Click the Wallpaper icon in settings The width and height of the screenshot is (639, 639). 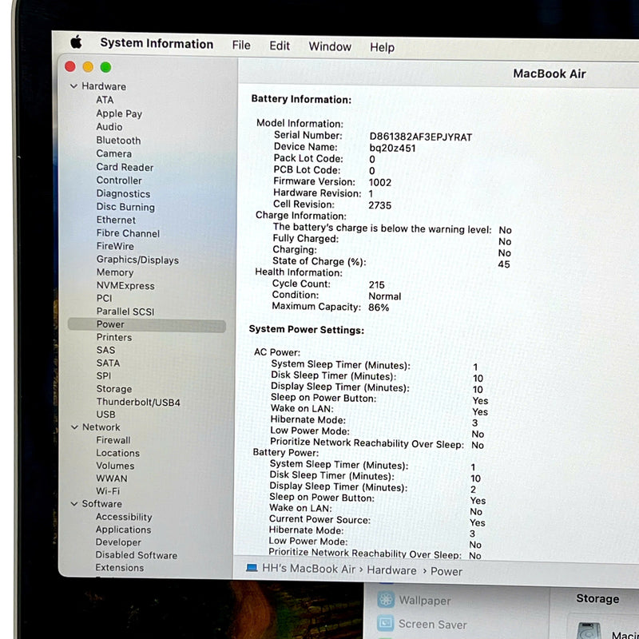[387, 600]
